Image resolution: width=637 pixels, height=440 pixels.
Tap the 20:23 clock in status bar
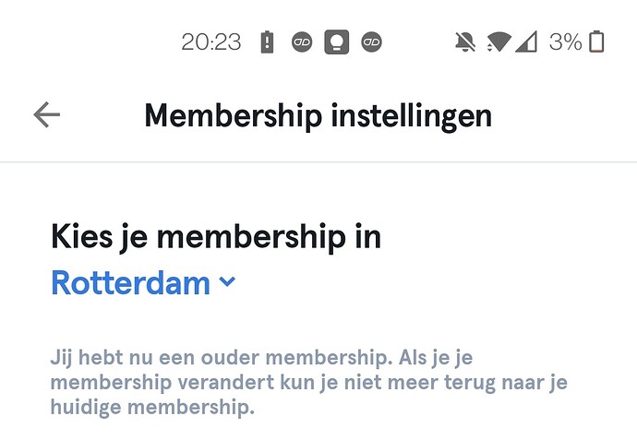pos(211,42)
